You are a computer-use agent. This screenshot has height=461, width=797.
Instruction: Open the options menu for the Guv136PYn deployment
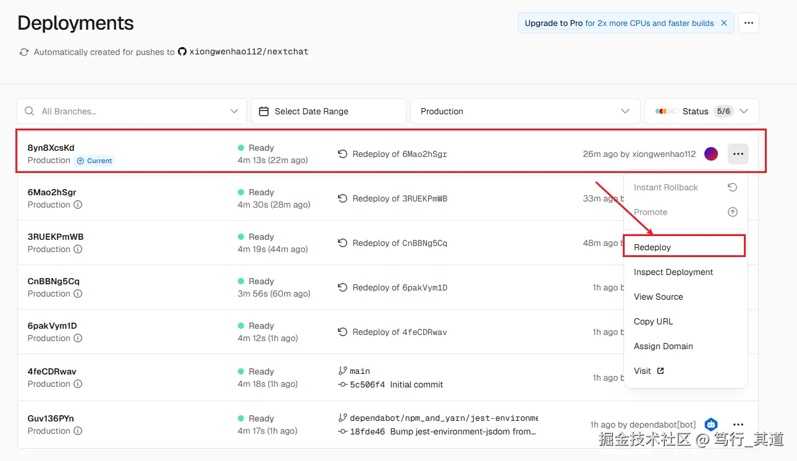tap(738, 425)
